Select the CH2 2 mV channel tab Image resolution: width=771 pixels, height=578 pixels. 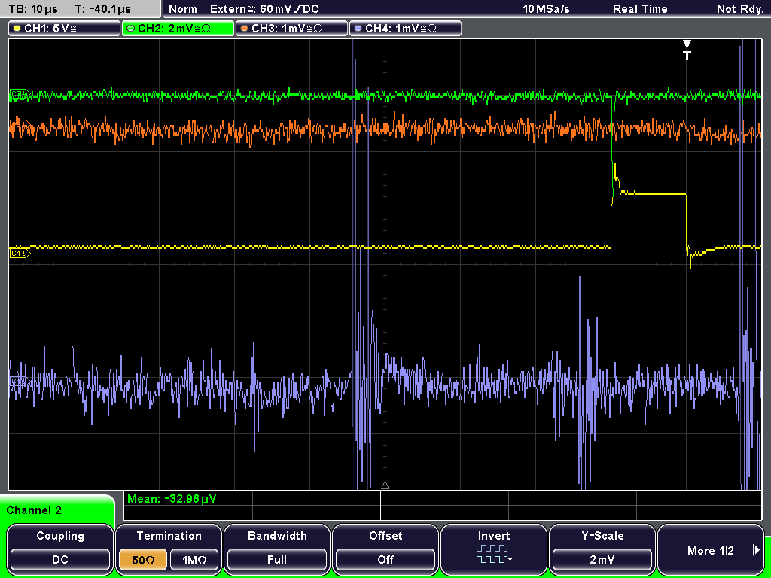178,29
